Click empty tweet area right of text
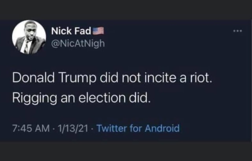The image size is (252, 161). click(x=220, y=98)
